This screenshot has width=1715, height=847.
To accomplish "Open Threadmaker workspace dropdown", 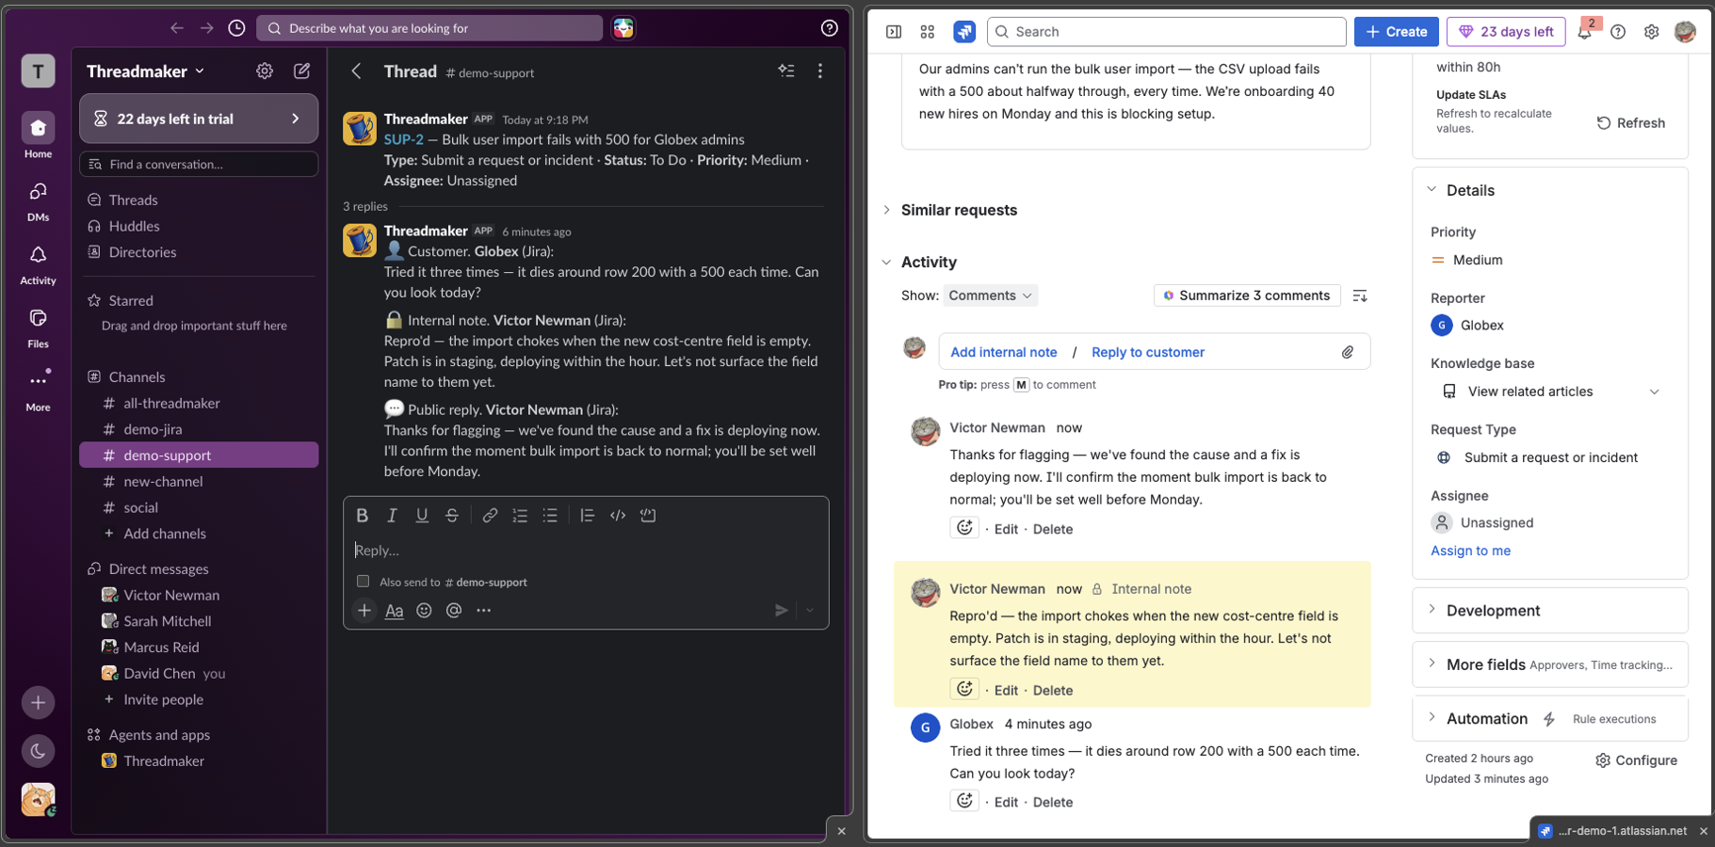I will coord(146,72).
